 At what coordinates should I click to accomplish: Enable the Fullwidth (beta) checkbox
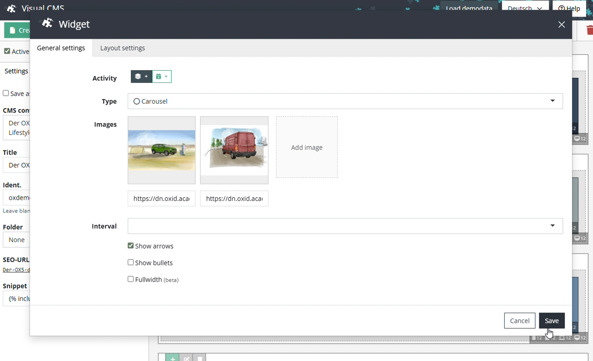130,279
